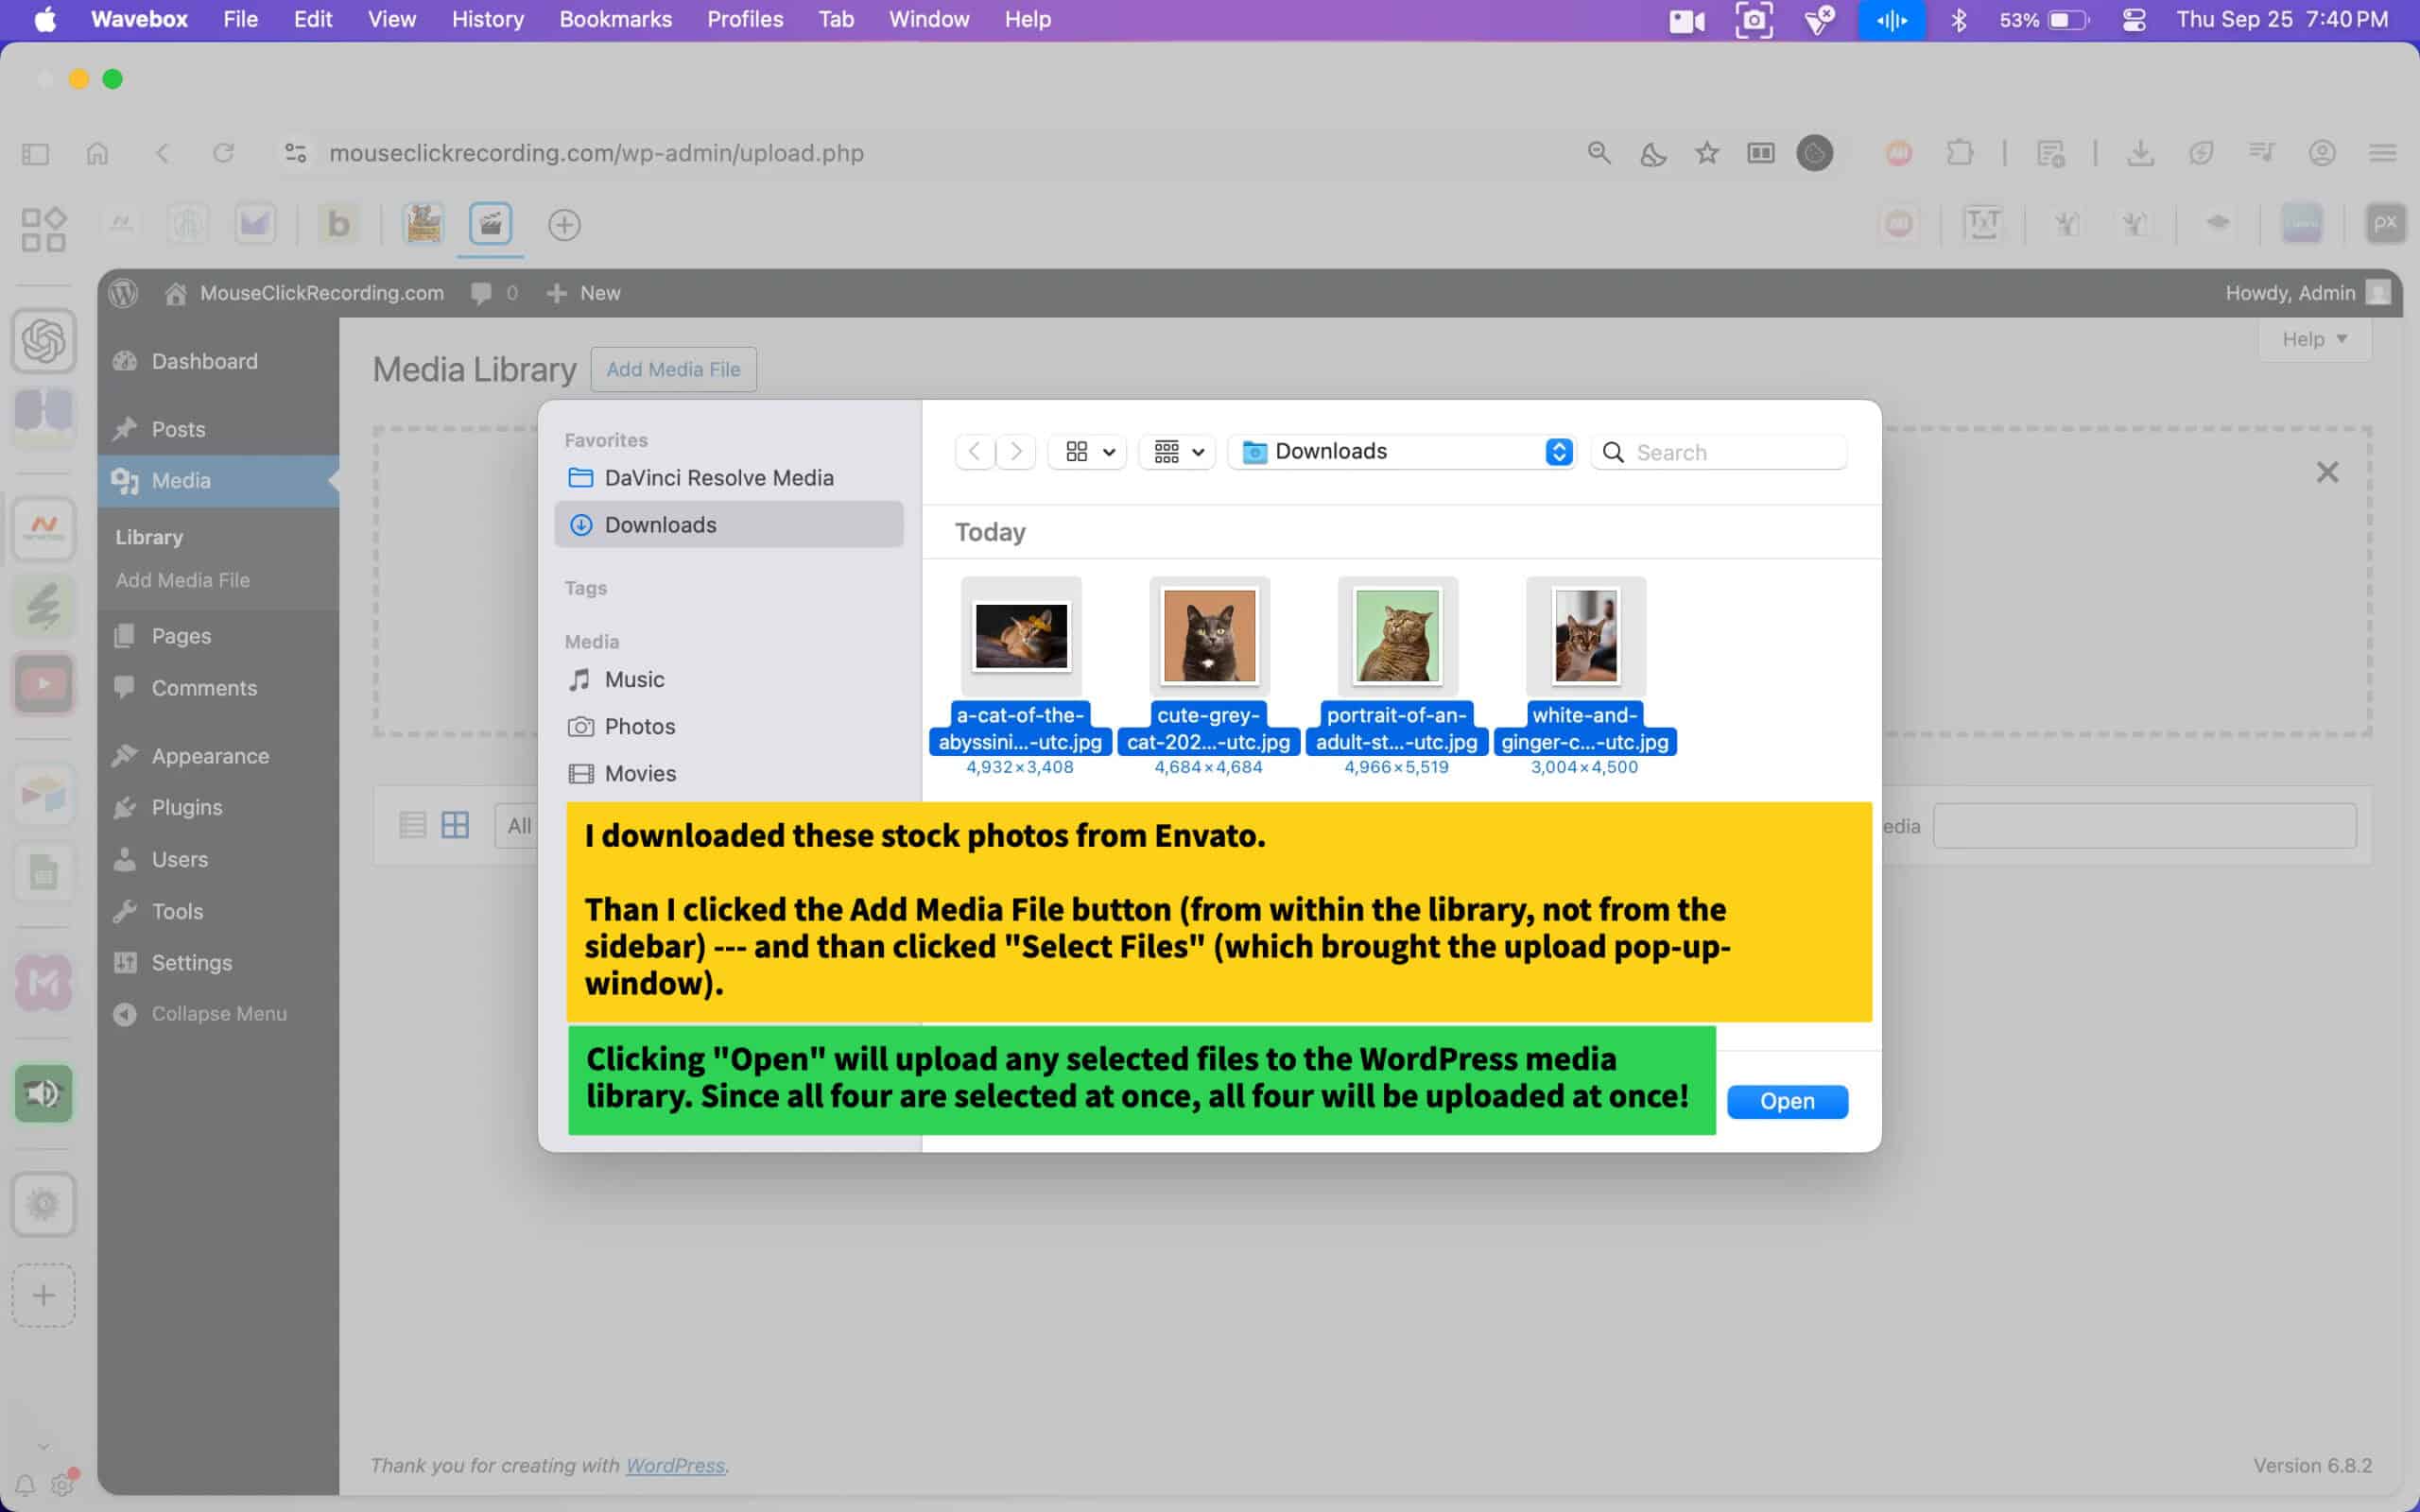Viewport: 2420px width, 1512px height.
Task: Select the cute-grey-cat image thumbnail
Action: (x=1208, y=636)
